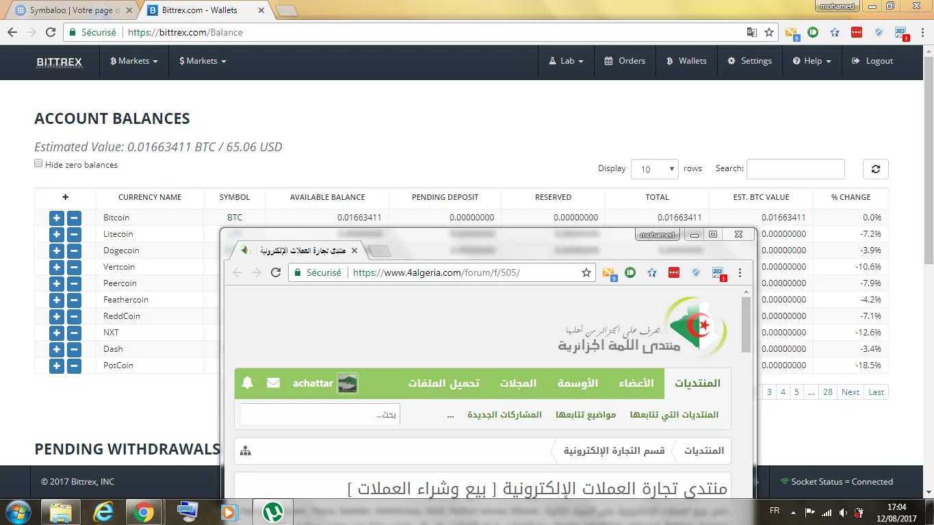Click the forum sitemap tree icon
The image size is (934, 525).
pyautogui.click(x=246, y=451)
